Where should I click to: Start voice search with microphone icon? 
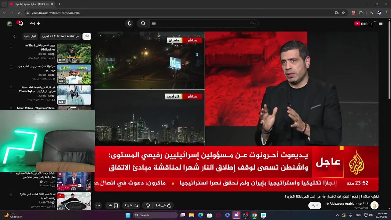(x=129, y=24)
